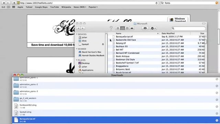
Task: Reload the 1001freefonts page
Action: (156, 3)
